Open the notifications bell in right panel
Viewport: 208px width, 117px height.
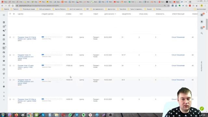[202, 21]
